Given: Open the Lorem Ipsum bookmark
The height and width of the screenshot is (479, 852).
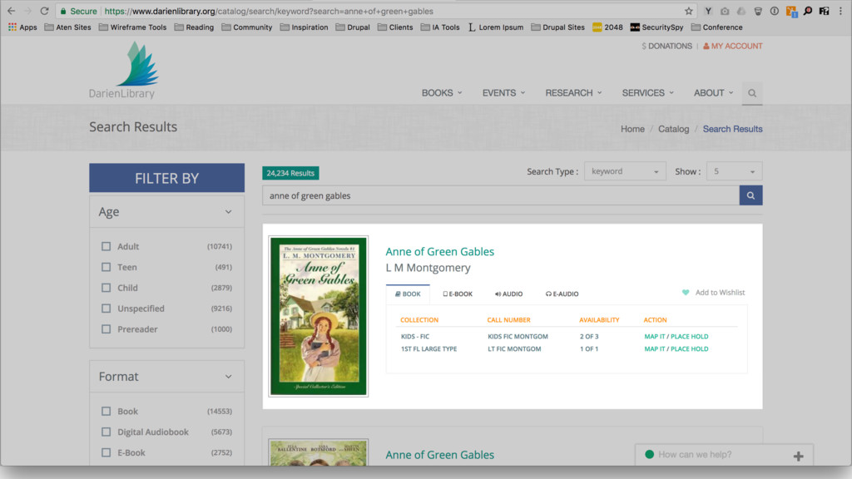Looking at the screenshot, I should [496, 27].
